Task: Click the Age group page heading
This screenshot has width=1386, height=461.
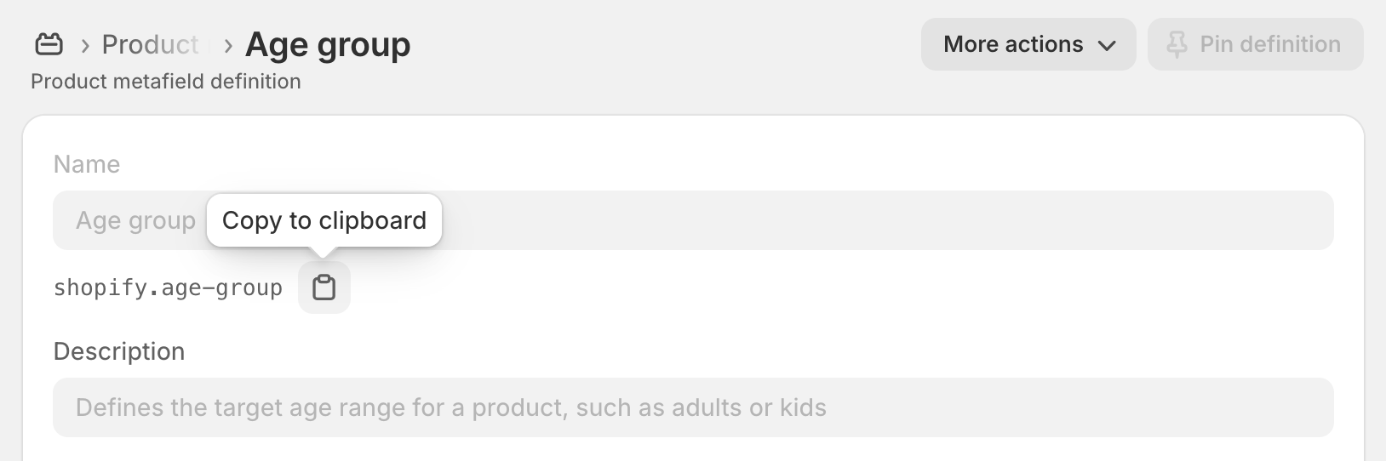Action: 328,44
